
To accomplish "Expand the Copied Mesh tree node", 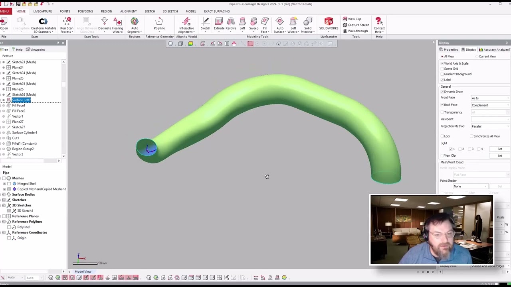I will 4,189.
